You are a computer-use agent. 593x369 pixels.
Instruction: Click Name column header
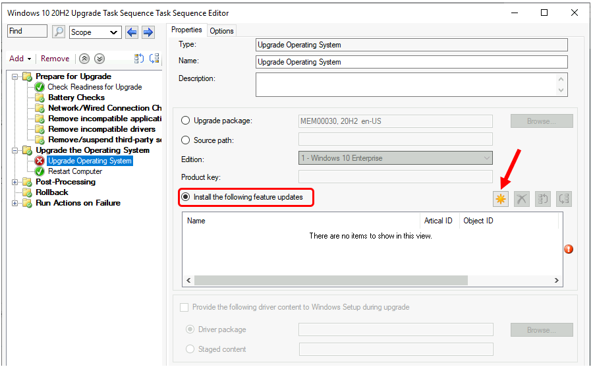[x=301, y=221]
